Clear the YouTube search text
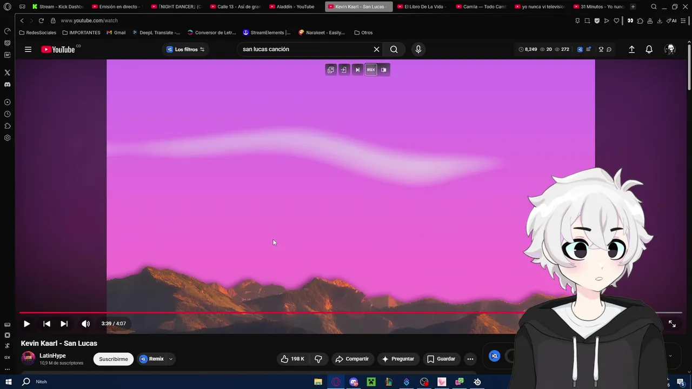The height and width of the screenshot is (389, 692). point(376,49)
